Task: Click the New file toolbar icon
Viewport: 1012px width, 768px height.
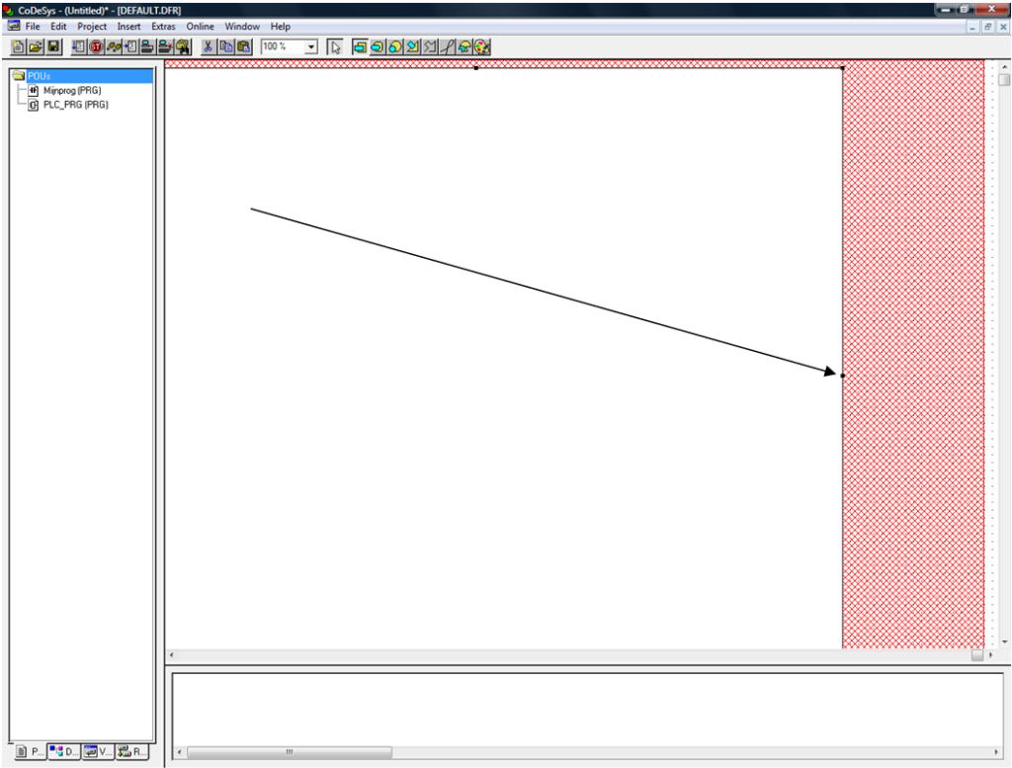Action: pos(17,46)
